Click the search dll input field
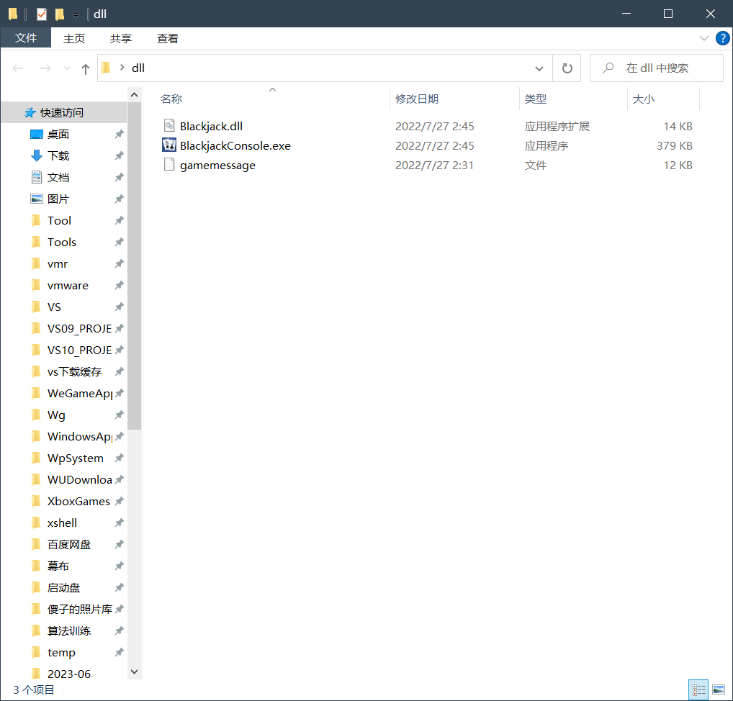733x701 pixels. pyautogui.click(x=657, y=68)
